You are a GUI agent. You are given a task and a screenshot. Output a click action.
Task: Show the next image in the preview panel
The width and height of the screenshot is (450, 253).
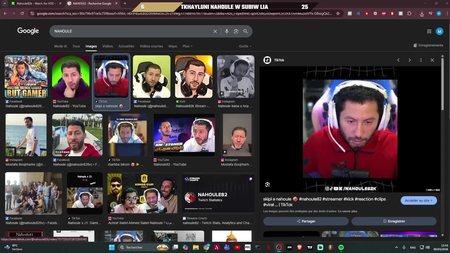(410, 60)
